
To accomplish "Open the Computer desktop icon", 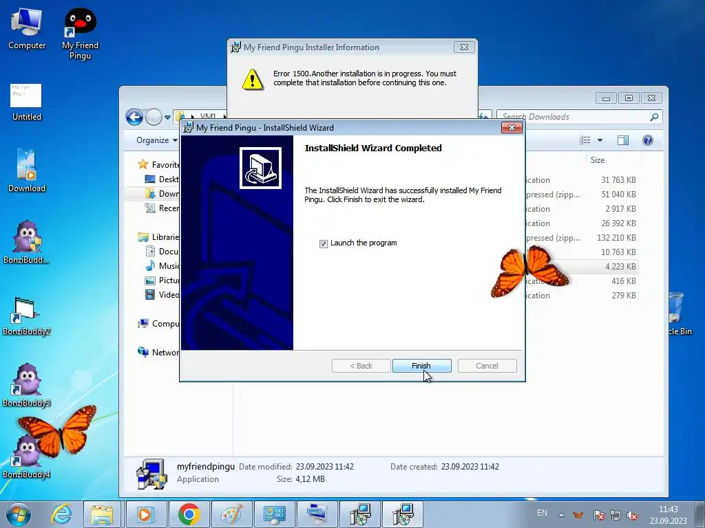I will [x=27, y=29].
